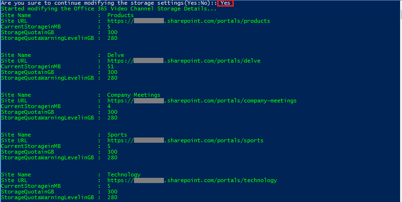Select the Technology site name value
The height and width of the screenshot is (202, 402).
click(x=124, y=174)
